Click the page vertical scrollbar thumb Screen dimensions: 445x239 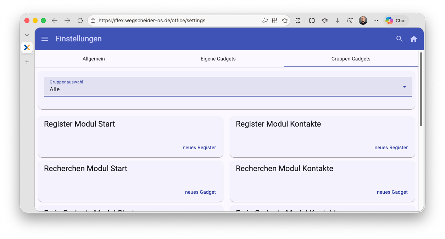click(421, 88)
